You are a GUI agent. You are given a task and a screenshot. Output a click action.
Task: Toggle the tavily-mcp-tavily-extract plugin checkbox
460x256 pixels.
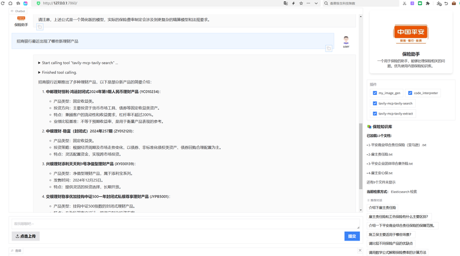[375, 113]
